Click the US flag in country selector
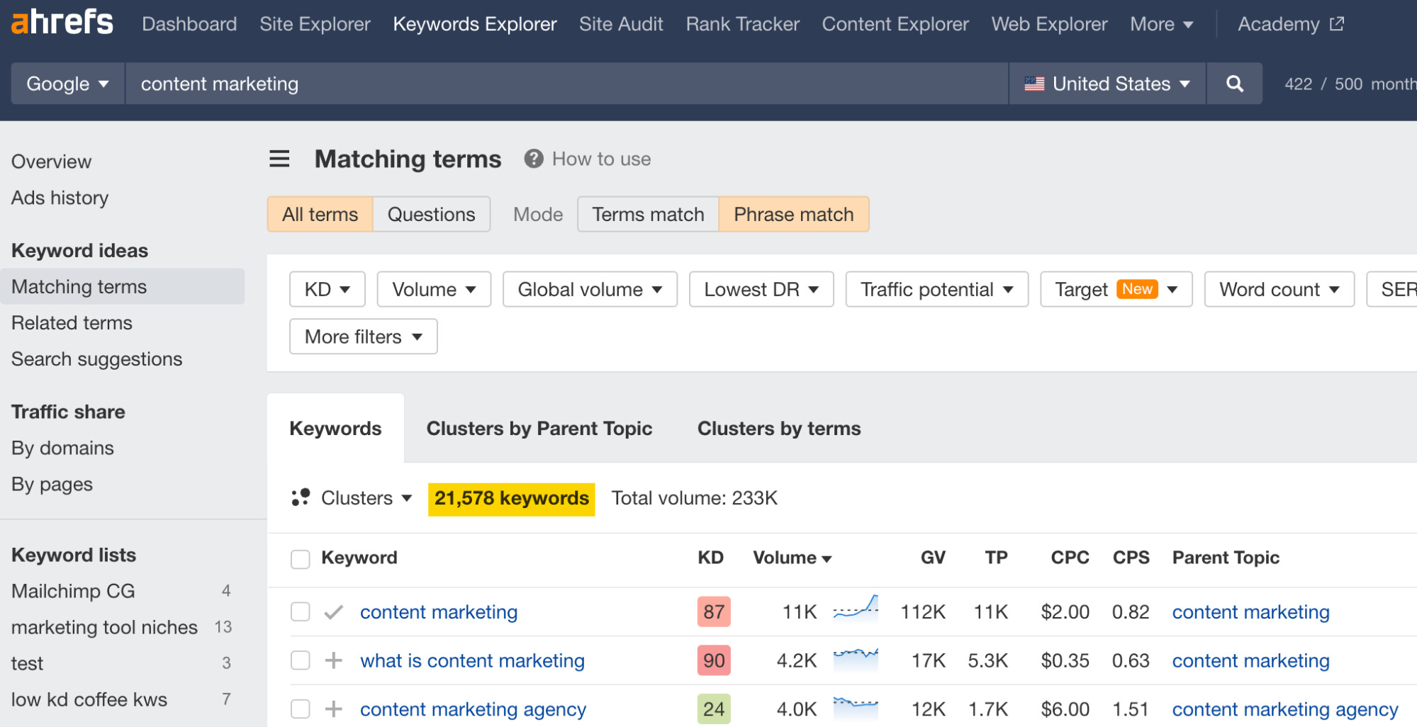The height and width of the screenshot is (727, 1417). (1035, 84)
